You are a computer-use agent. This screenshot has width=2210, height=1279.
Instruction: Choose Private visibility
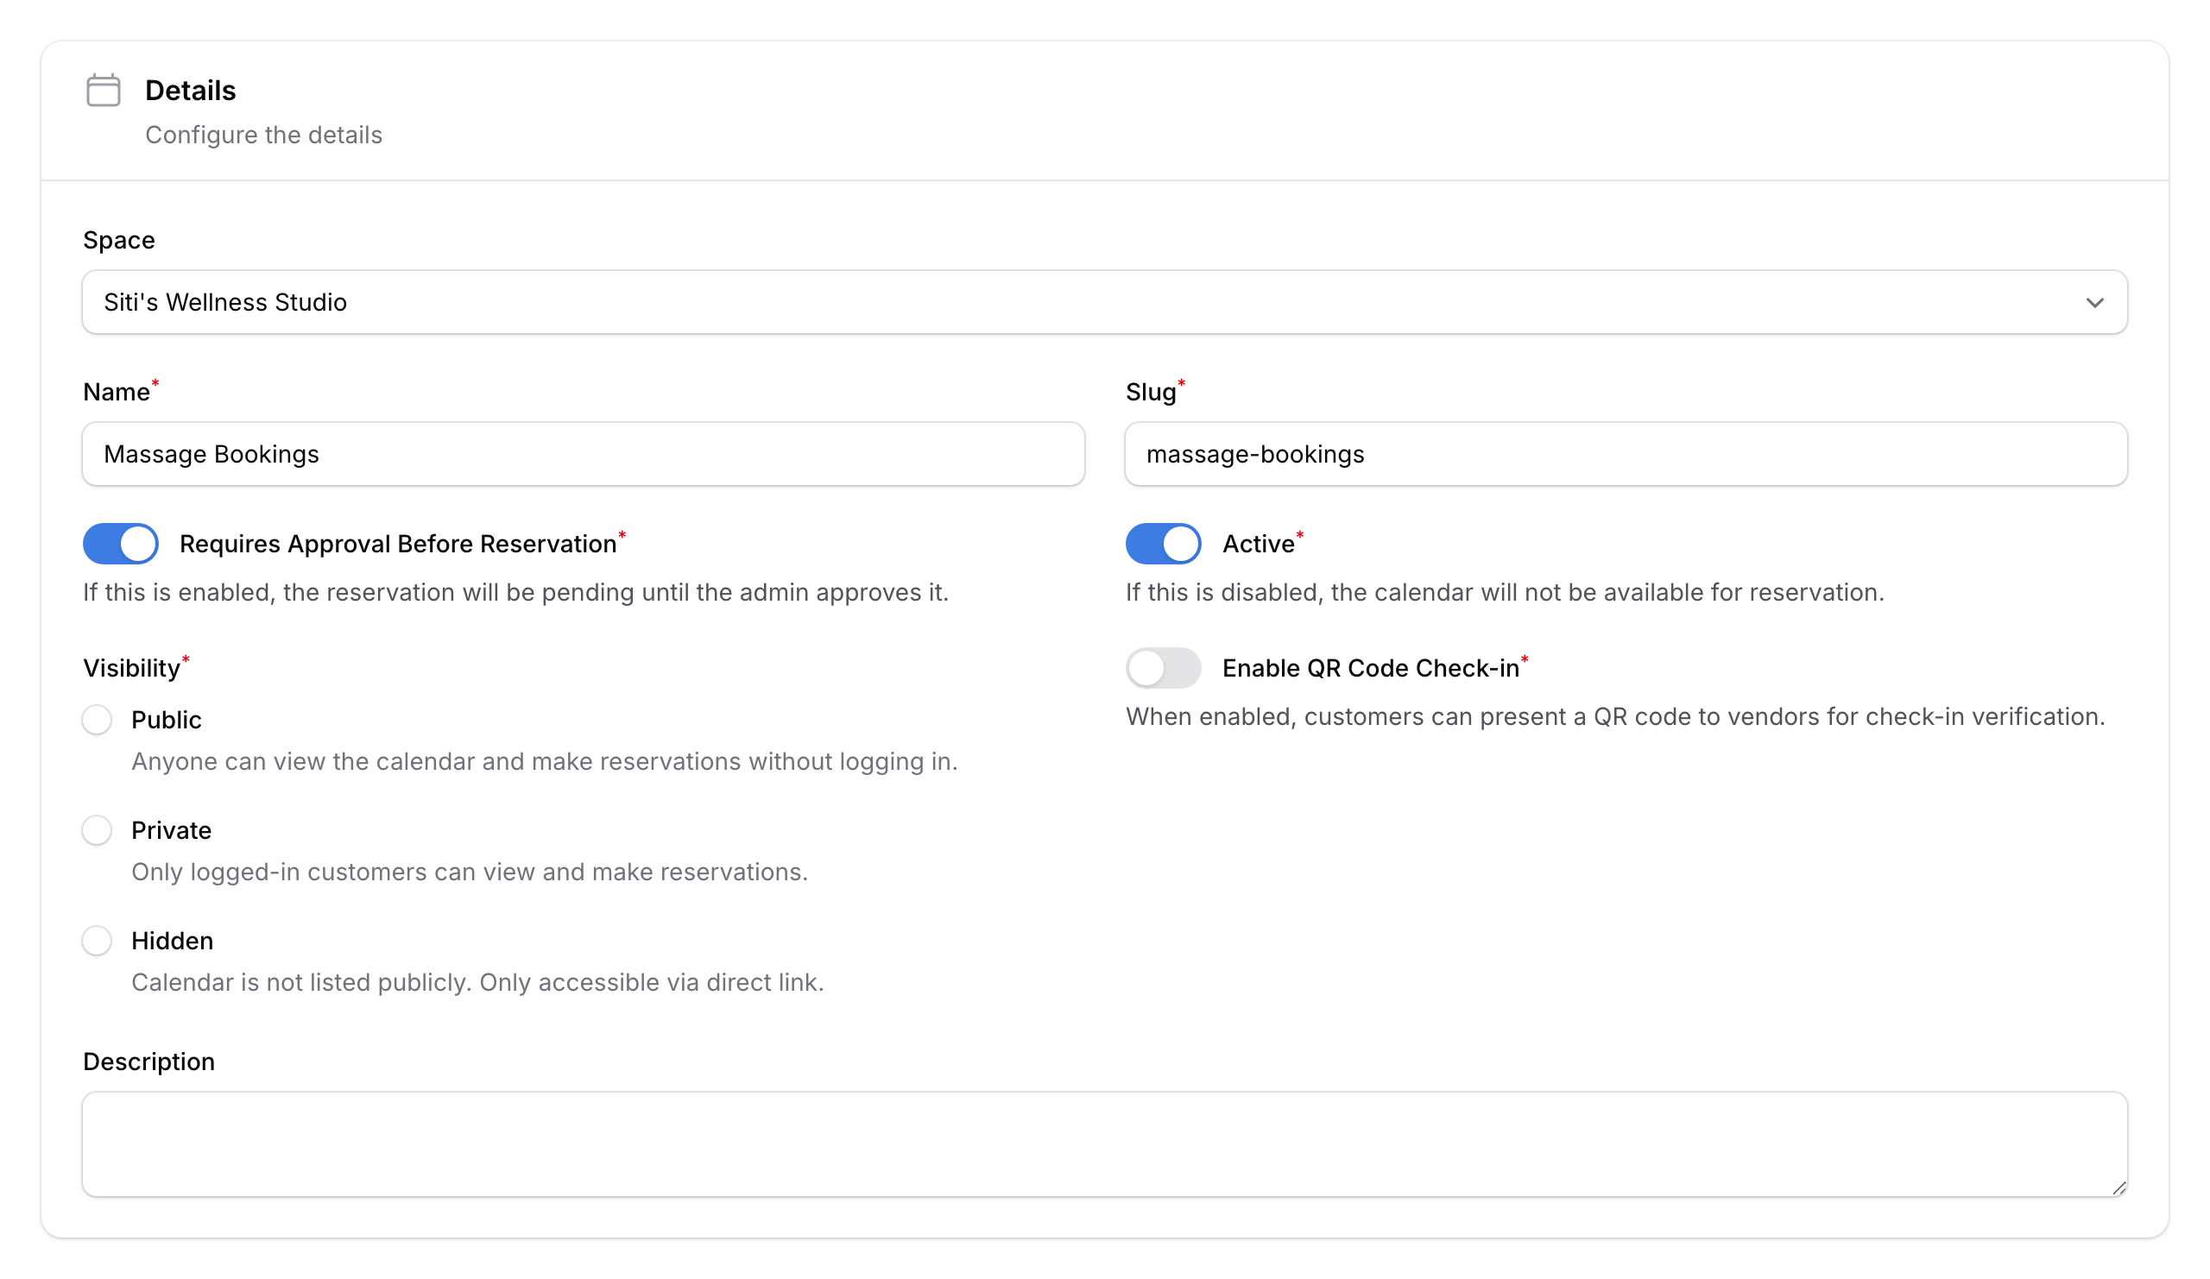coord(97,829)
